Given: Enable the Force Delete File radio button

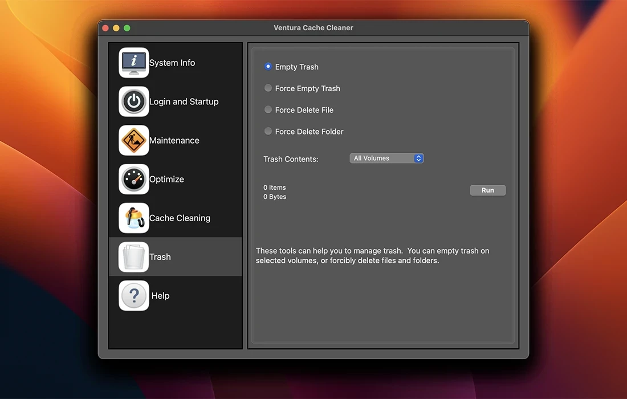Looking at the screenshot, I should [x=268, y=110].
